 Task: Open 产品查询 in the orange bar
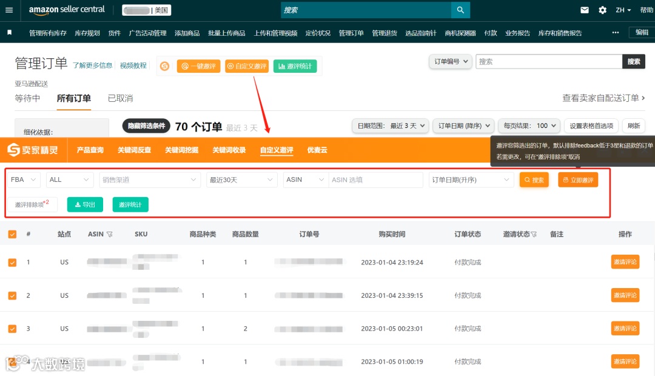(x=90, y=150)
